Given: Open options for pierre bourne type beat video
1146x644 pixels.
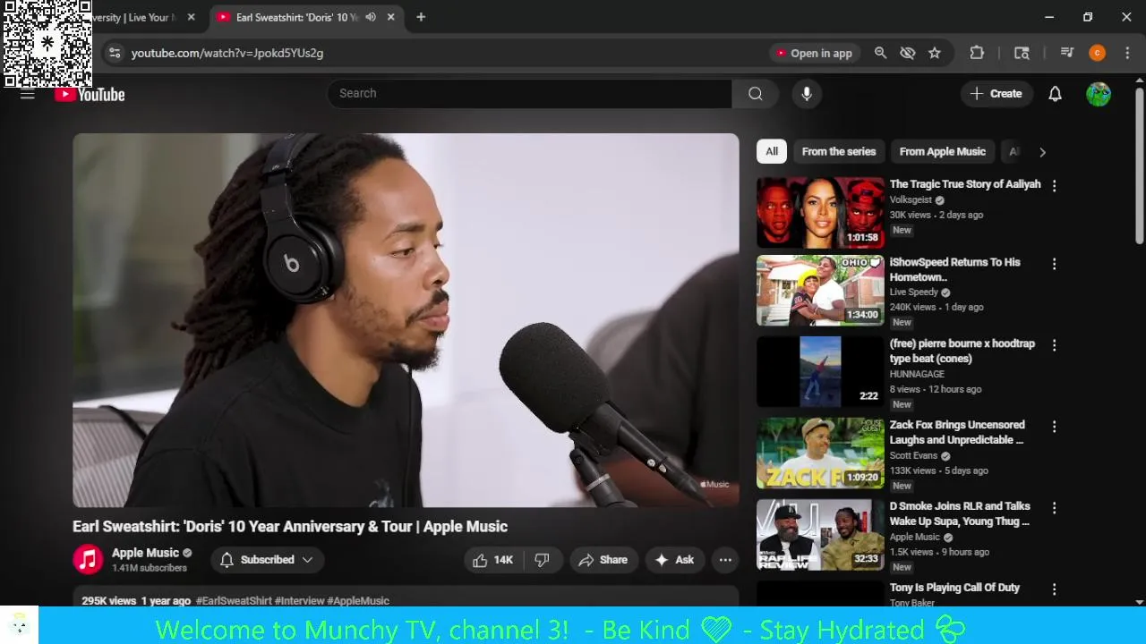Looking at the screenshot, I should [x=1054, y=345].
